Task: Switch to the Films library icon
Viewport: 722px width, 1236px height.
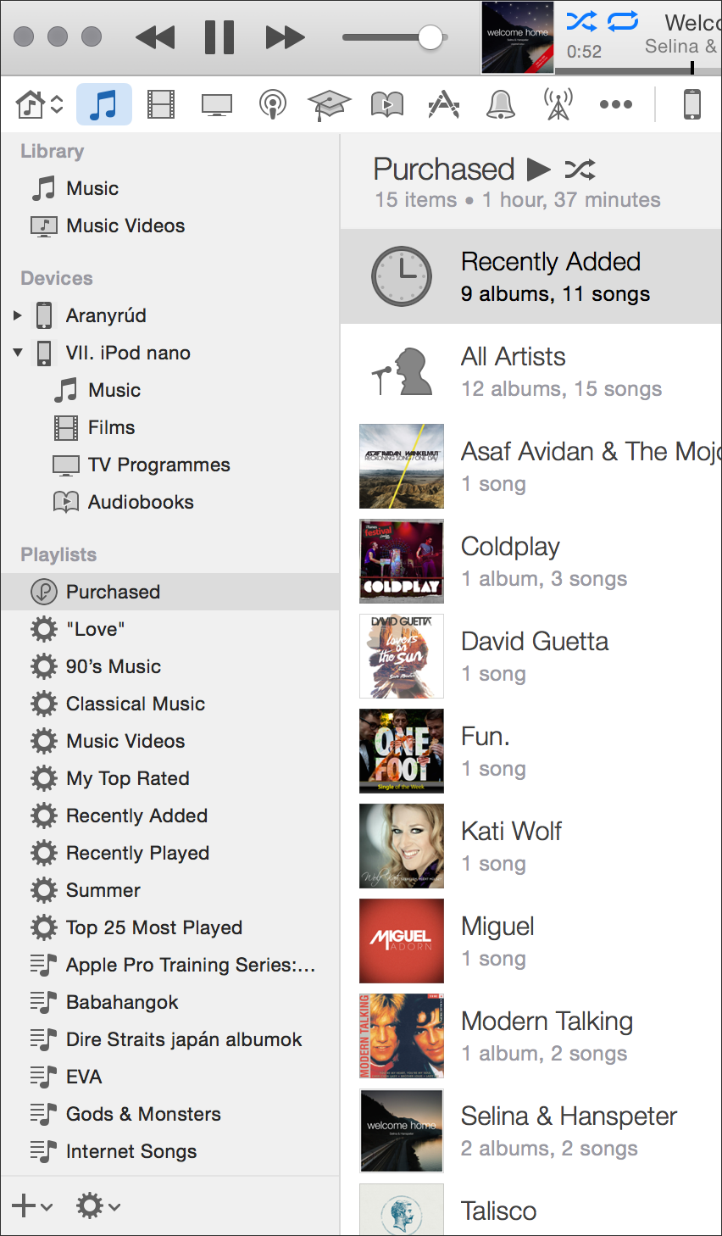Action: (161, 105)
